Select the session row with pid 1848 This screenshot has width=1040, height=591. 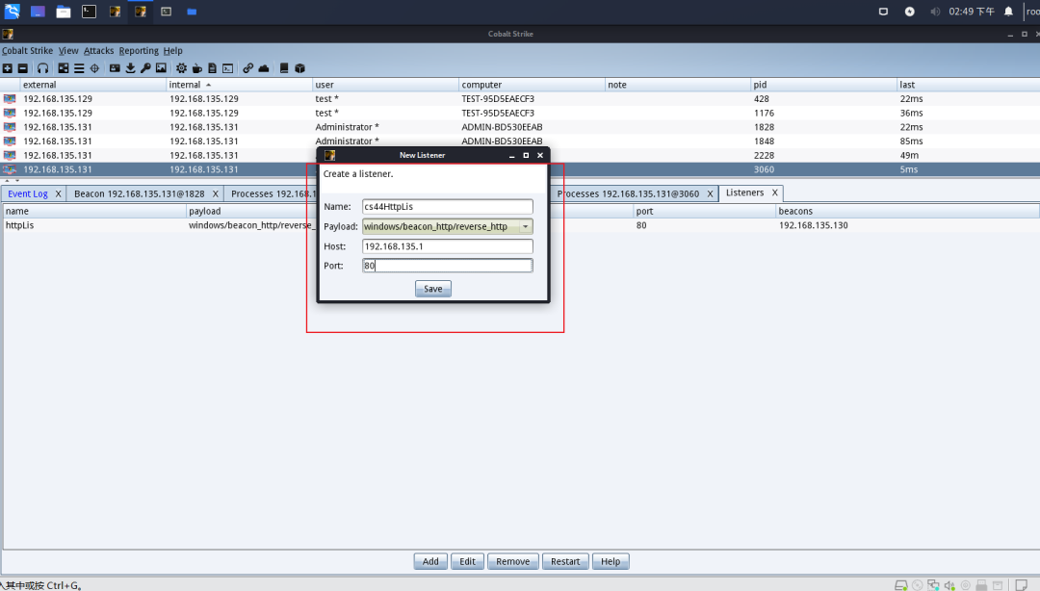520,141
